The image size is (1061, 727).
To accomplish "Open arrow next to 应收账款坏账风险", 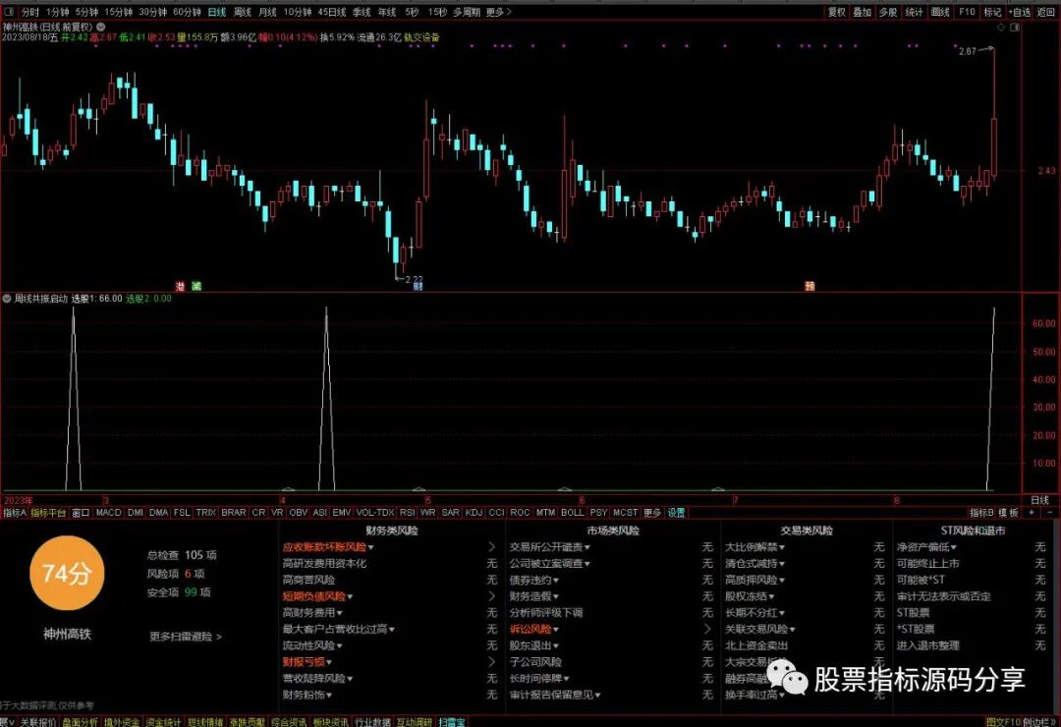I will point(492,547).
